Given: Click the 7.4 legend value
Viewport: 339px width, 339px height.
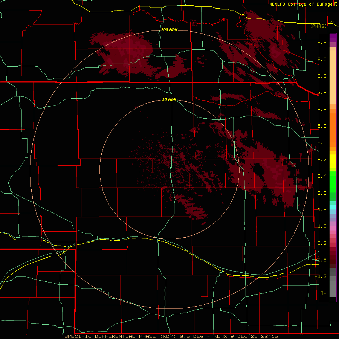Looking at the screenshot, I should tap(322, 93).
